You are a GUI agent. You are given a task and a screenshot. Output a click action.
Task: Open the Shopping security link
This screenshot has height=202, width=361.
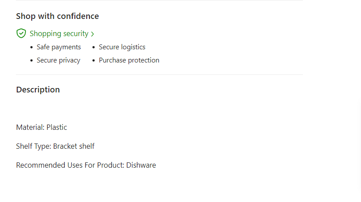pos(59,33)
